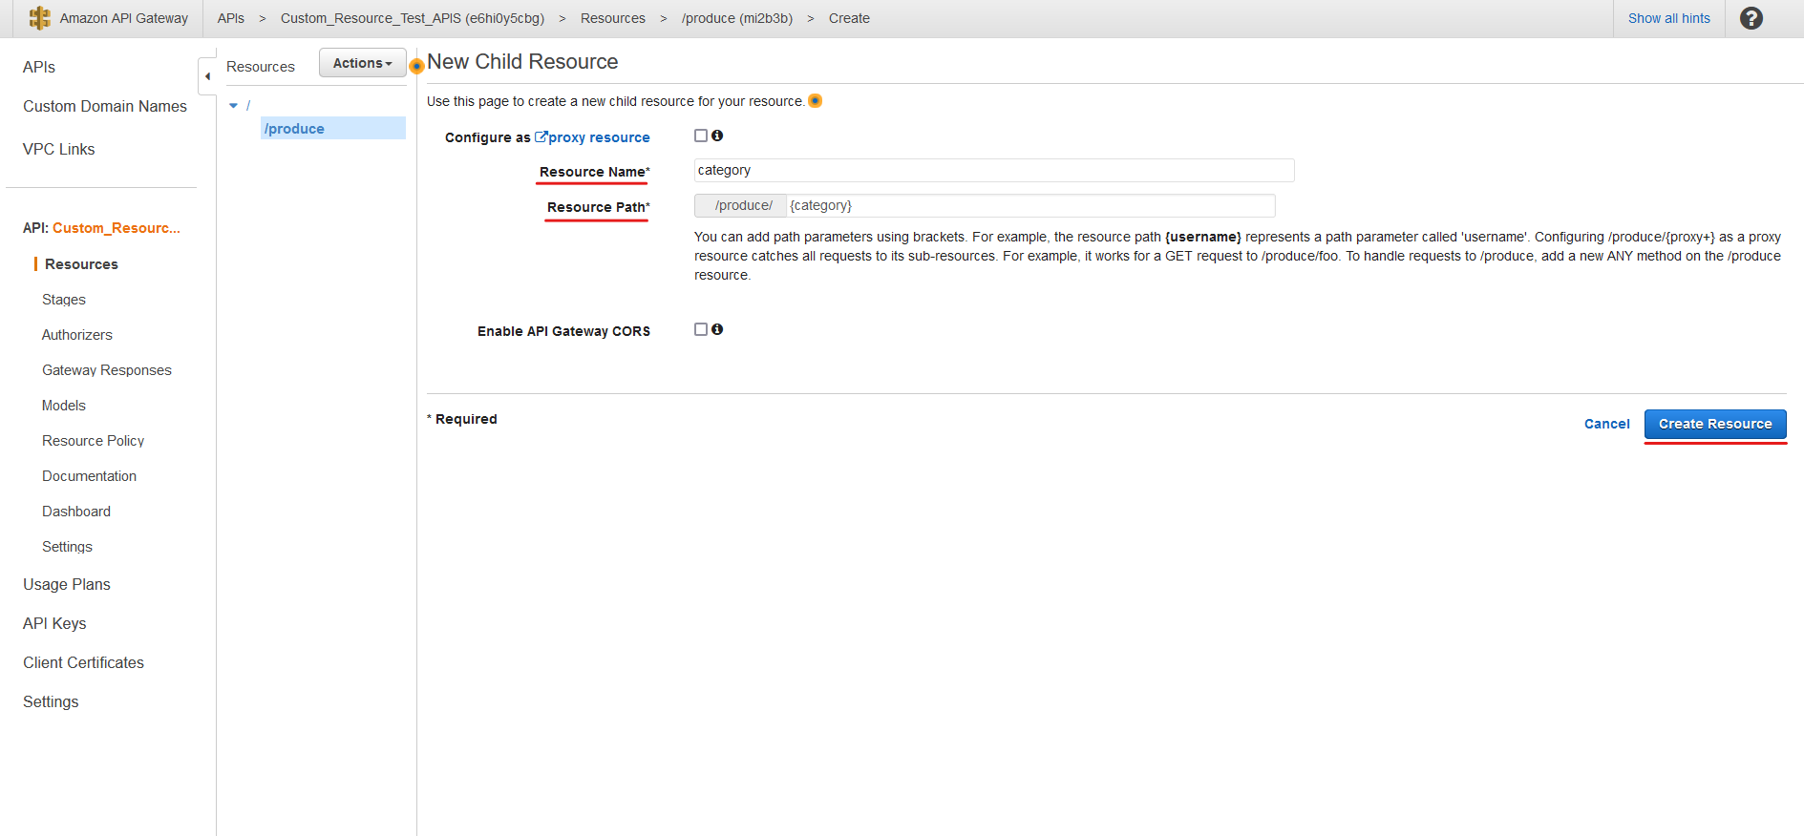The image size is (1804, 836).
Task: Click /produce (mi2b3b) breadcrumb
Action: pyautogui.click(x=737, y=18)
